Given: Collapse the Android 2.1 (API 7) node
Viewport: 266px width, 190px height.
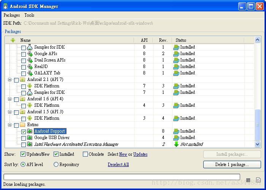Looking at the screenshot, I should (9, 79).
